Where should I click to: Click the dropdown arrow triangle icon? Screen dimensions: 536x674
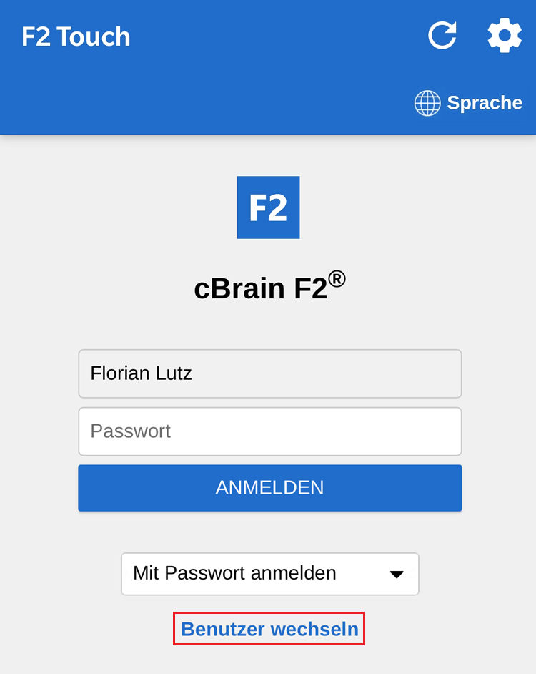point(397,574)
